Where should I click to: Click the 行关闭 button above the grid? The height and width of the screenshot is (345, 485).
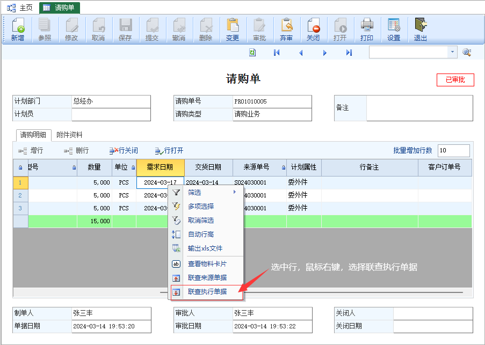tap(123, 151)
